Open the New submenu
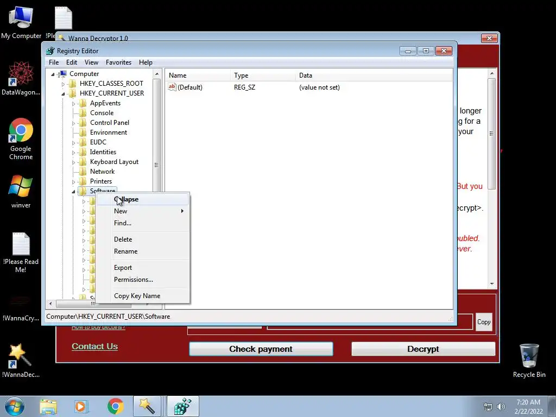 click(143, 211)
